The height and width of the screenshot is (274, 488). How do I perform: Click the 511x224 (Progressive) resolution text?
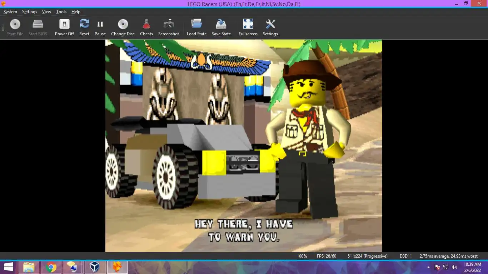coord(368,256)
